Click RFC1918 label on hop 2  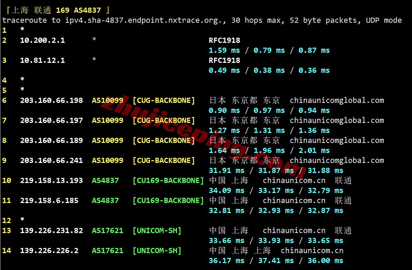click(x=224, y=40)
